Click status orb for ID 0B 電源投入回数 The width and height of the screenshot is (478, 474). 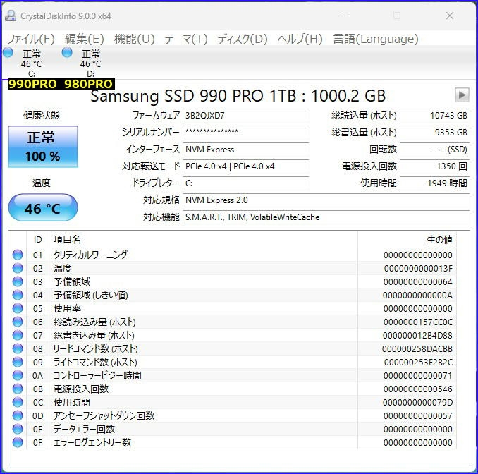pos(18,389)
